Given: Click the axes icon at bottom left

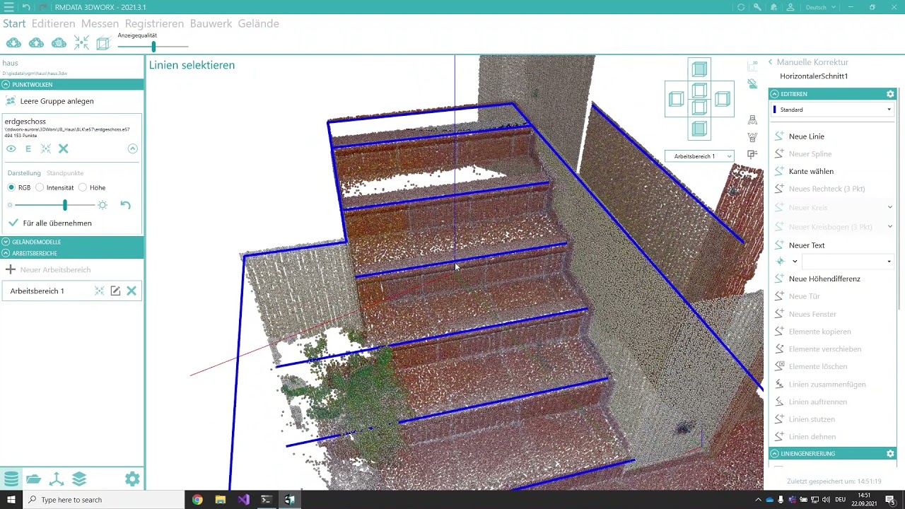Looking at the screenshot, I should tap(57, 479).
